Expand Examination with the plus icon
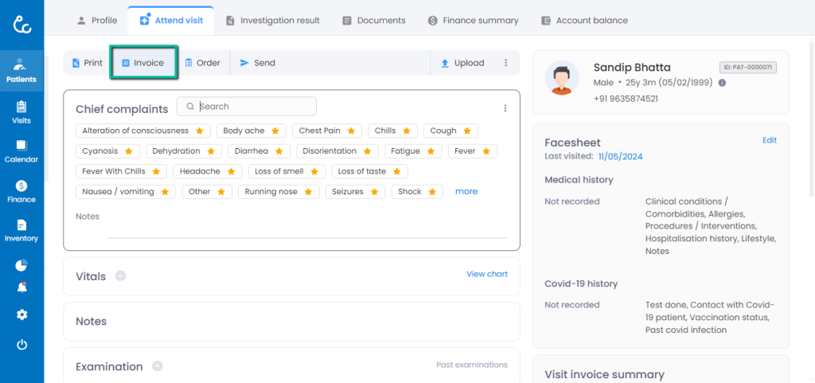The width and height of the screenshot is (815, 383). click(x=157, y=366)
